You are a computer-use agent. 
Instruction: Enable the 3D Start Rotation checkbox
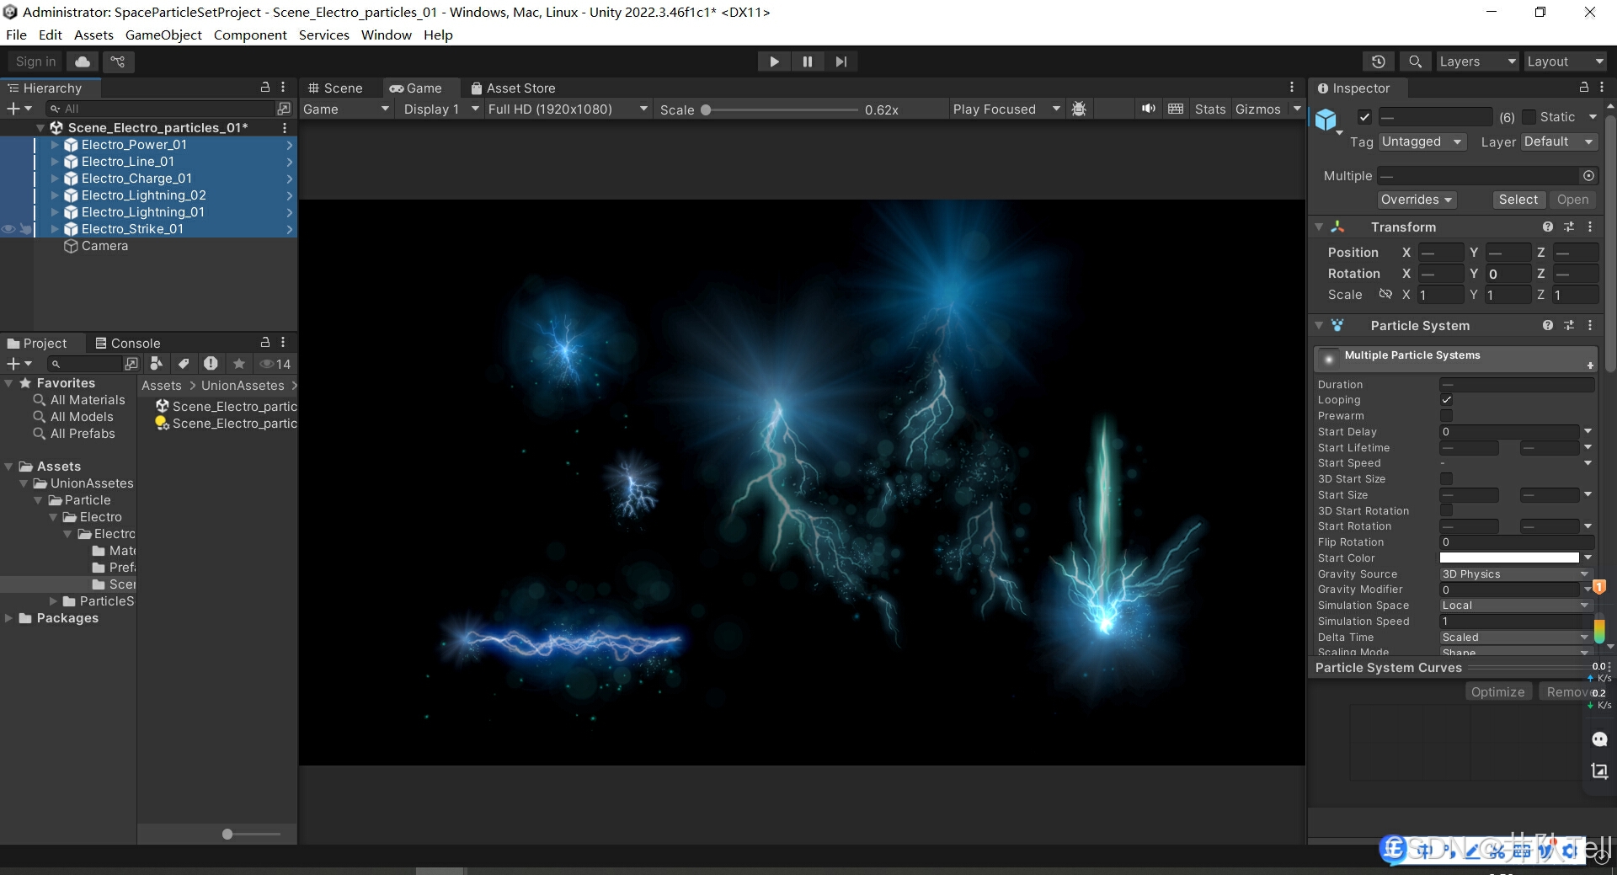(x=1446, y=510)
